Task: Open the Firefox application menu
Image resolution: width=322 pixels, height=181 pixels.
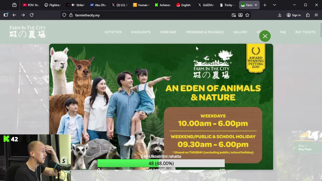Action: click(316, 15)
